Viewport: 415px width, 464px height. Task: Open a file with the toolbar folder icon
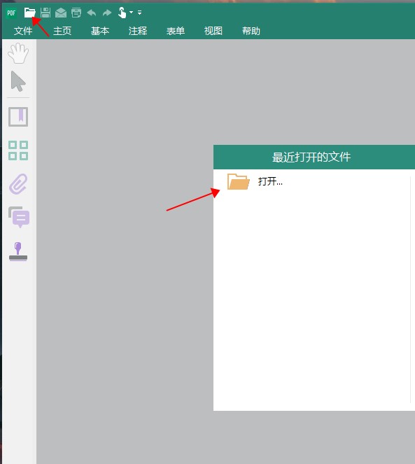click(30, 13)
